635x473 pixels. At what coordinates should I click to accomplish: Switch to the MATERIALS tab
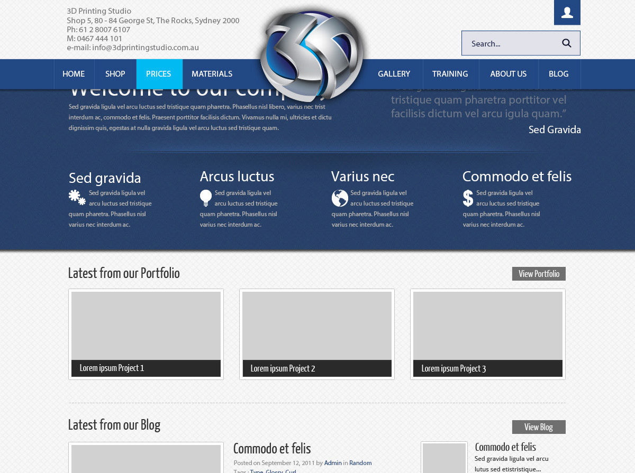click(212, 74)
